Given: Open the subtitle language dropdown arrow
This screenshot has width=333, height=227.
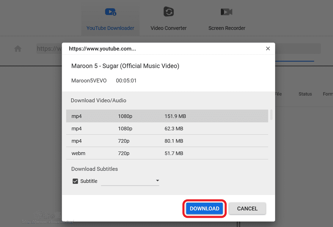Looking at the screenshot, I should pos(157,181).
